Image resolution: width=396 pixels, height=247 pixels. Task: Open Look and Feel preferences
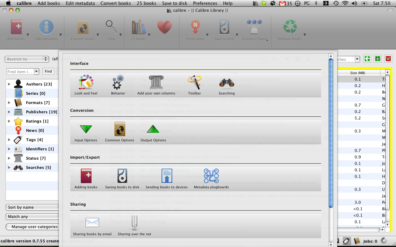86,85
